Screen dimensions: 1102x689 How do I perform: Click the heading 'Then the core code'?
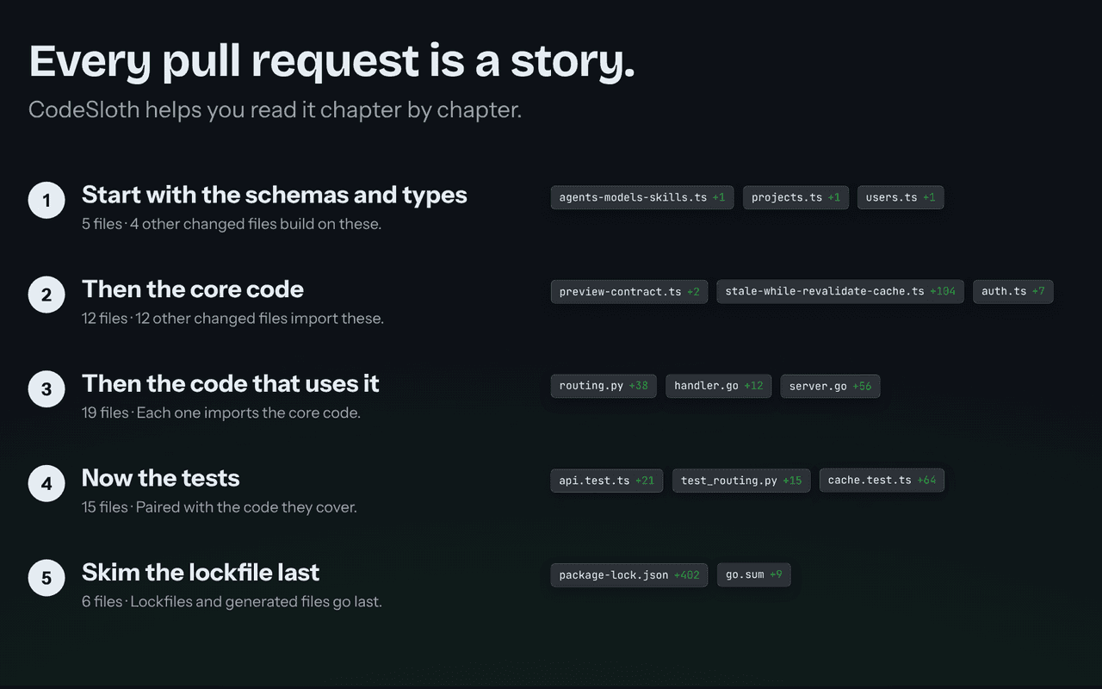point(193,289)
